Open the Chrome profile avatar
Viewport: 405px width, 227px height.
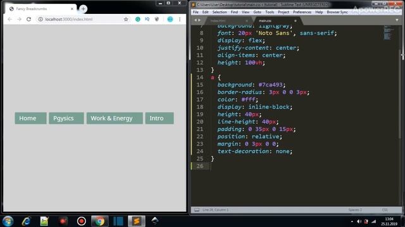click(x=170, y=20)
